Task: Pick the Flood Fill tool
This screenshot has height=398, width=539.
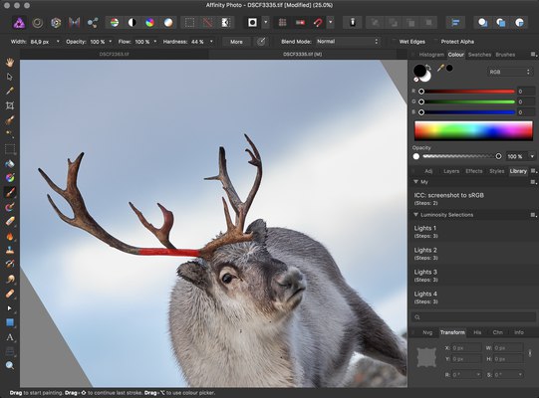Action: point(10,163)
